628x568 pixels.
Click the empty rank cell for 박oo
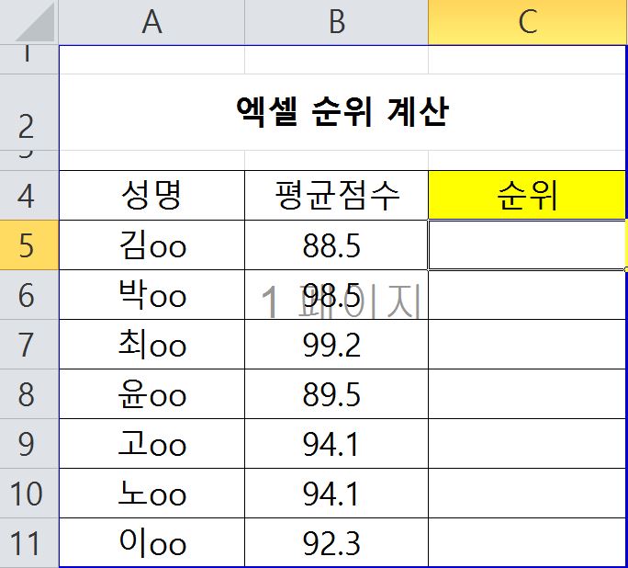[x=527, y=295]
